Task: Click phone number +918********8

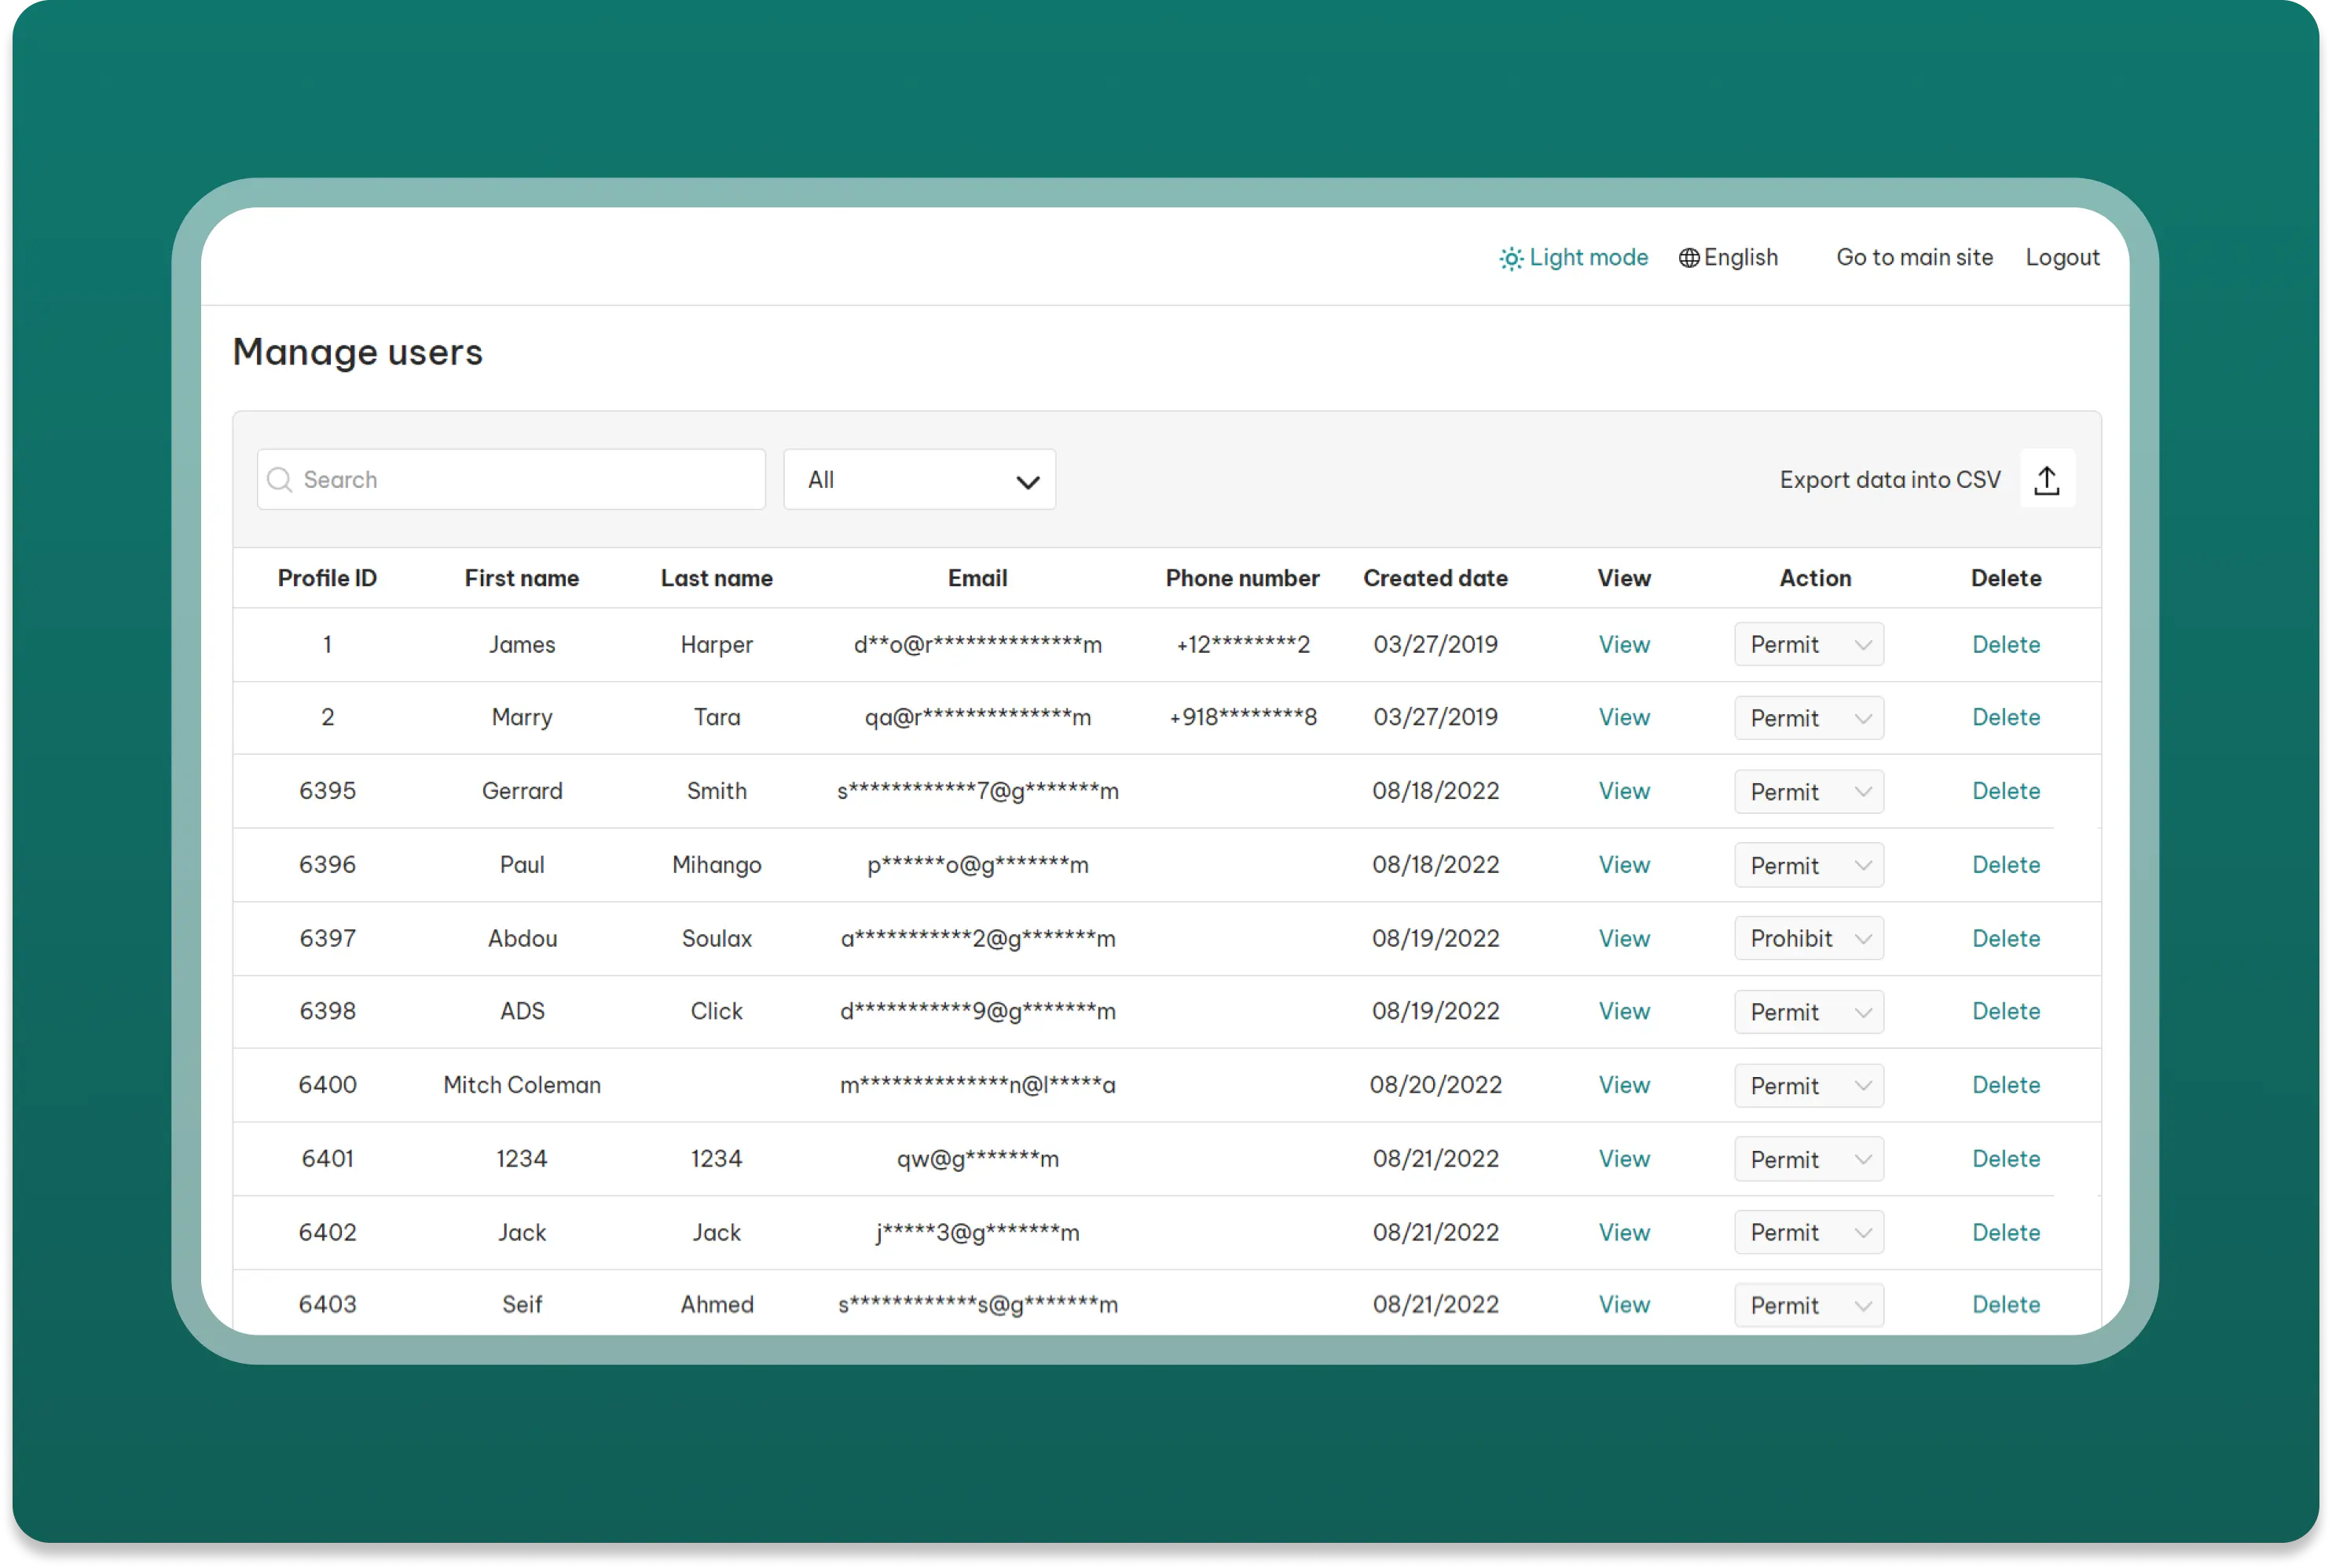Action: click(x=1242, y=717)
